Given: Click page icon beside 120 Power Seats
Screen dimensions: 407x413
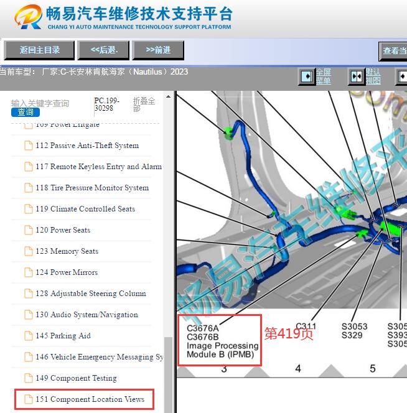Looking at the screenshot, I should click(29, 230).
